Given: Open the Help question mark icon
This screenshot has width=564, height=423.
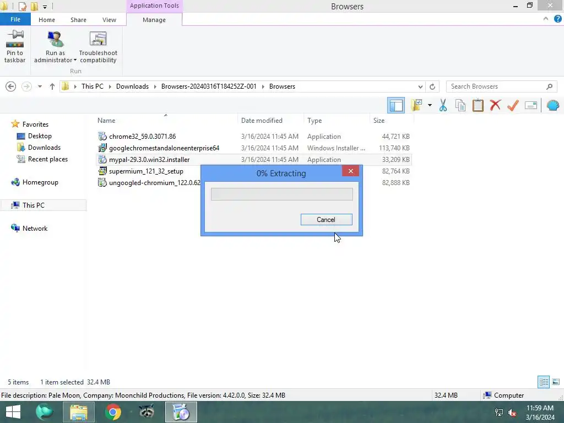Looking at the screenshot, I should click(x=557, y=19).
